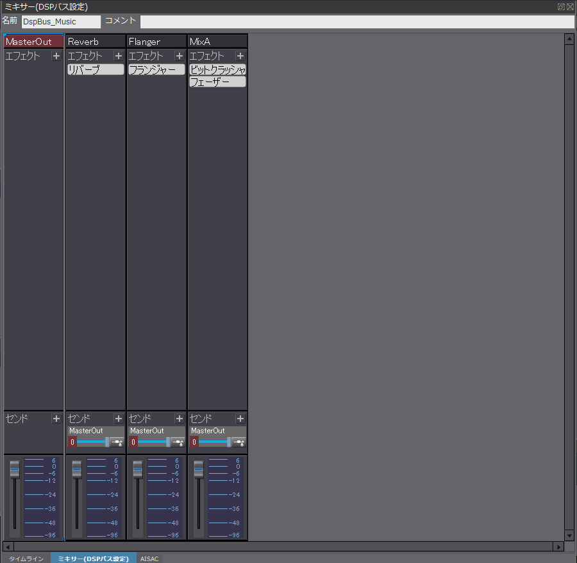Click Reverb send value 0 box
Viewport: 577px width, 563px height.
click(72, 442)
